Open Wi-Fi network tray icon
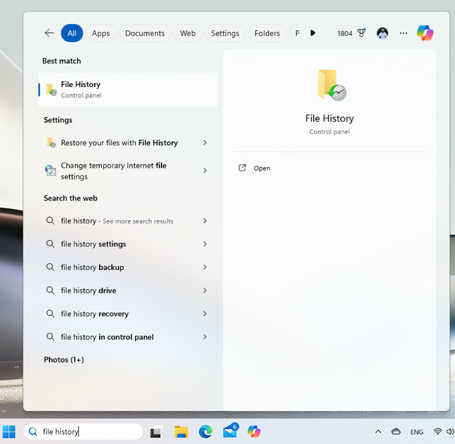The width and height of the screenshot is (455, 444). 437,432
